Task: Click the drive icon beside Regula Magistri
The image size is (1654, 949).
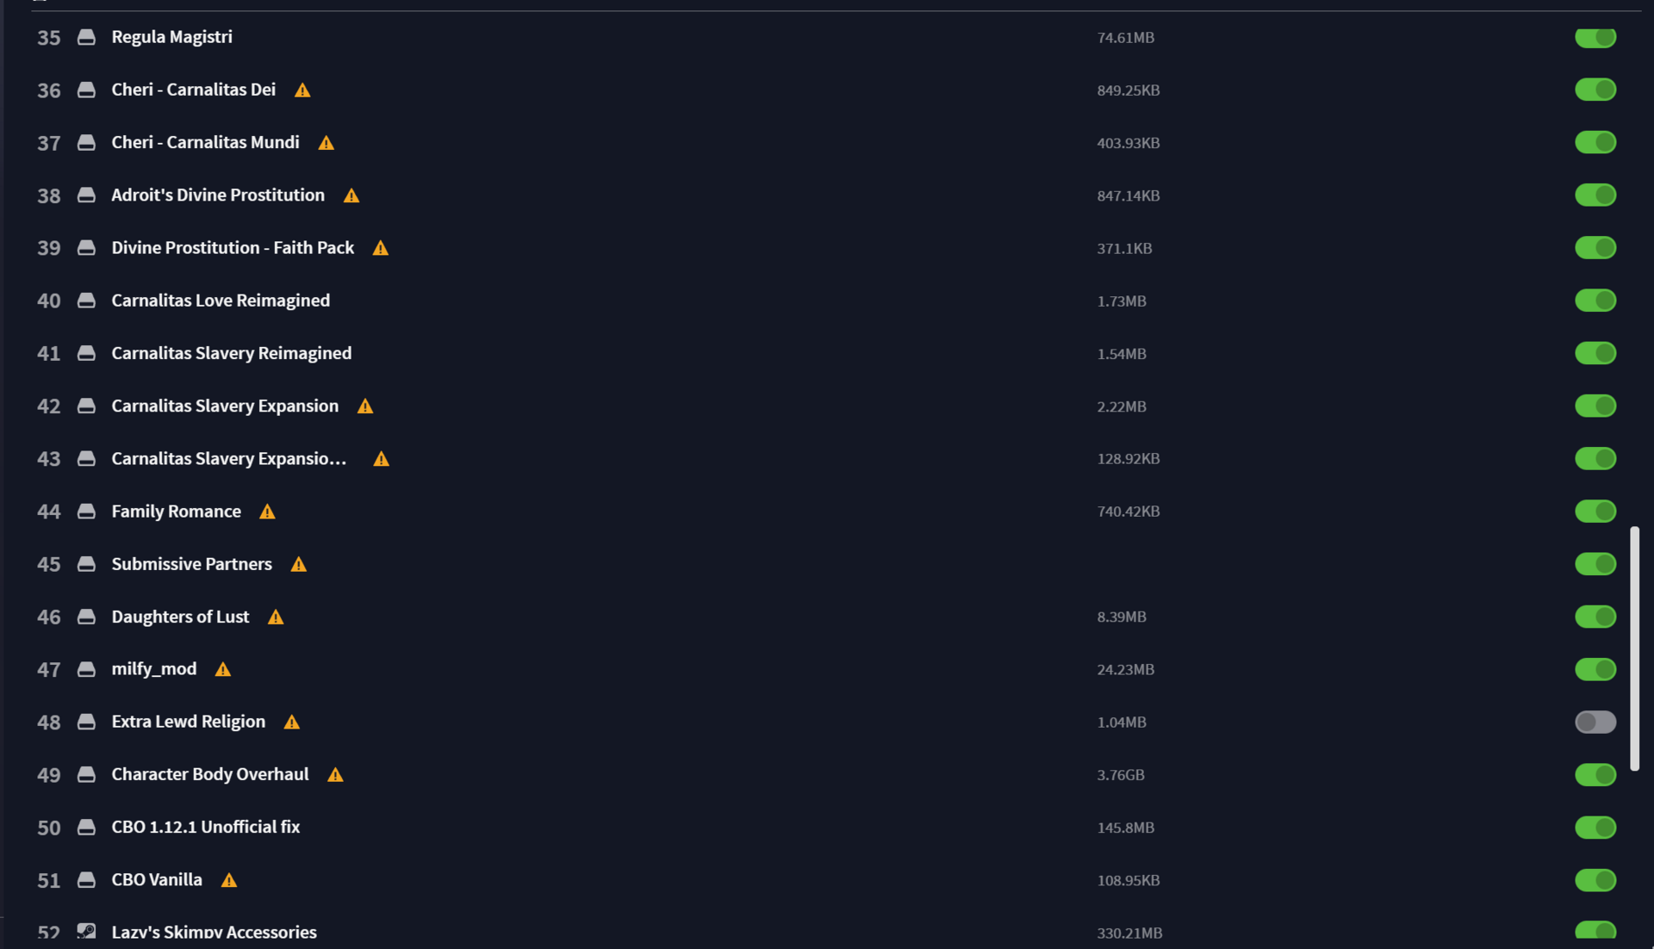Action: tap(86, 37)
